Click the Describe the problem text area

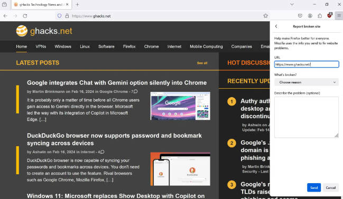tap(307, 117)
